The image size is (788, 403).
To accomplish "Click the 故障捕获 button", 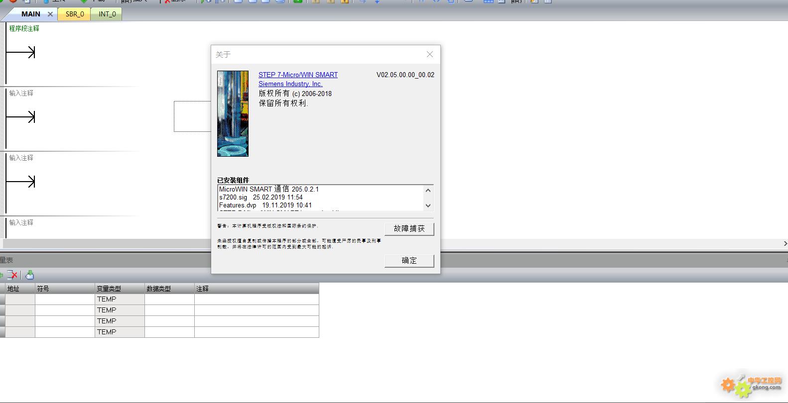I will [x=409, y=228].
